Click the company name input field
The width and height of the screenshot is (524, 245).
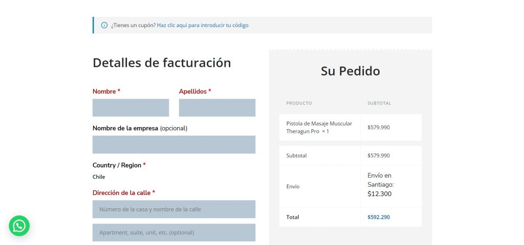pos(174,144)
